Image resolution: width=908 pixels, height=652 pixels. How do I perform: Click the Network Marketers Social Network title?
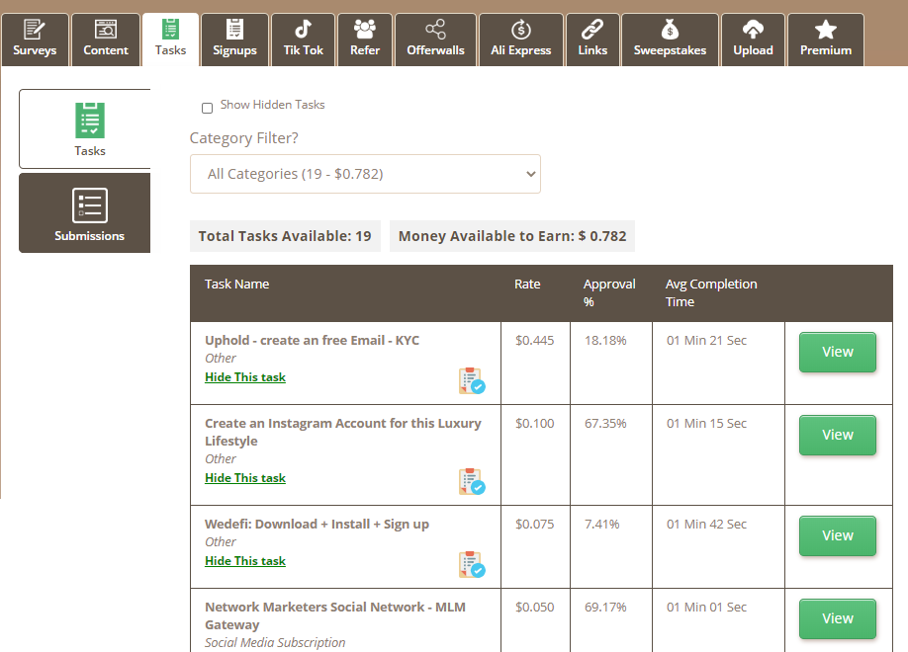click(x=335, y=615)
